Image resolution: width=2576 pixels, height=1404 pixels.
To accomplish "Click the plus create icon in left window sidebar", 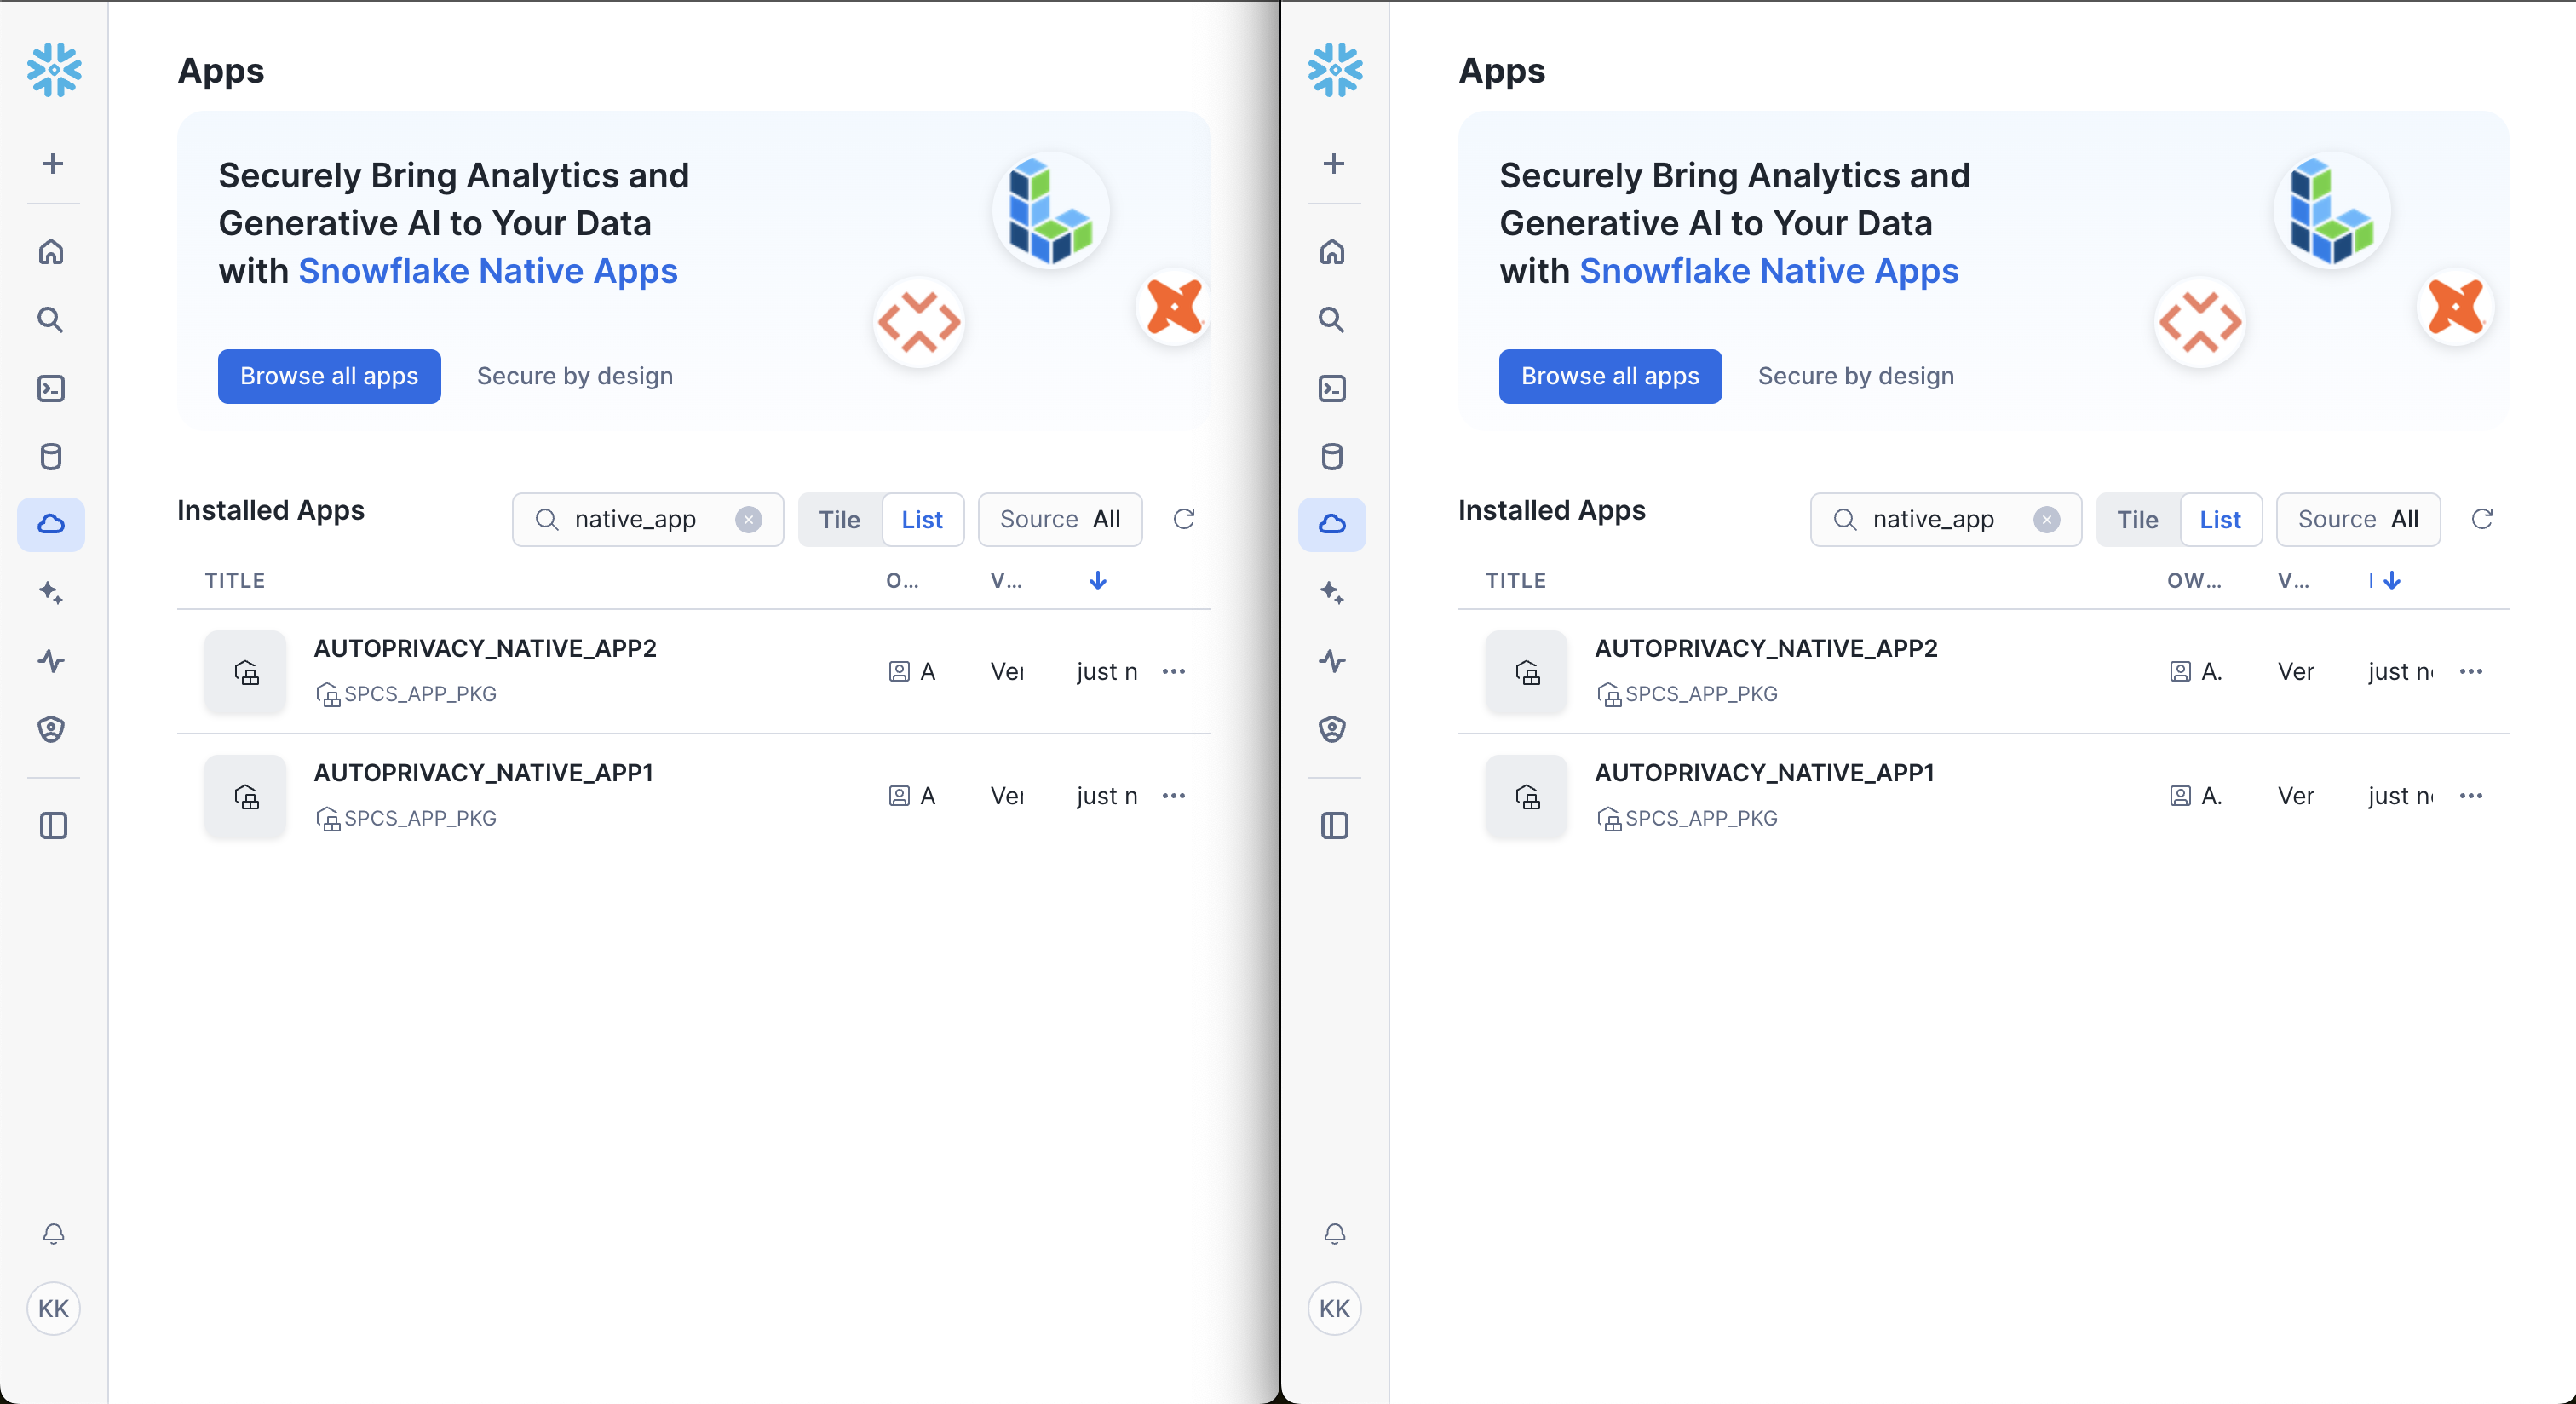I will [x=52, y=163].
